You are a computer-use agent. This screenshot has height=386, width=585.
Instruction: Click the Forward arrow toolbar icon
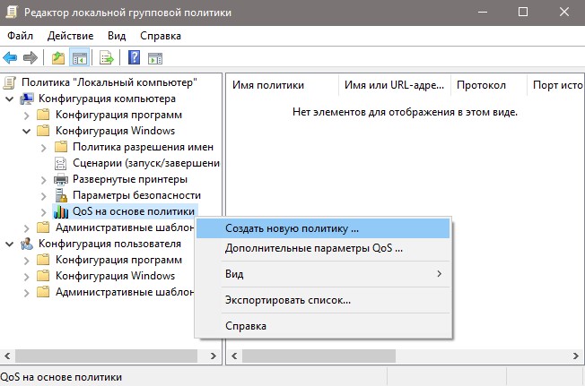(31, 57)
